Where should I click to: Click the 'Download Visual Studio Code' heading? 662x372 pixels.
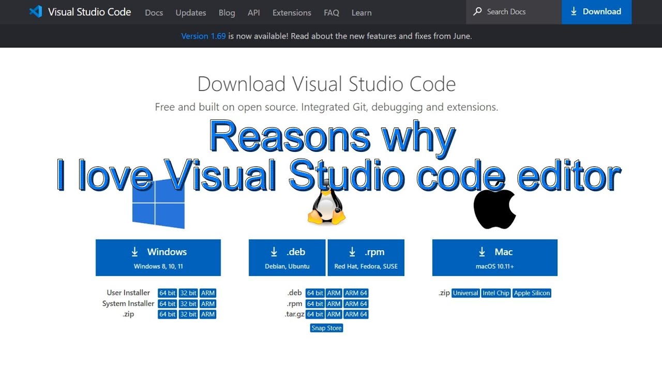327,84
